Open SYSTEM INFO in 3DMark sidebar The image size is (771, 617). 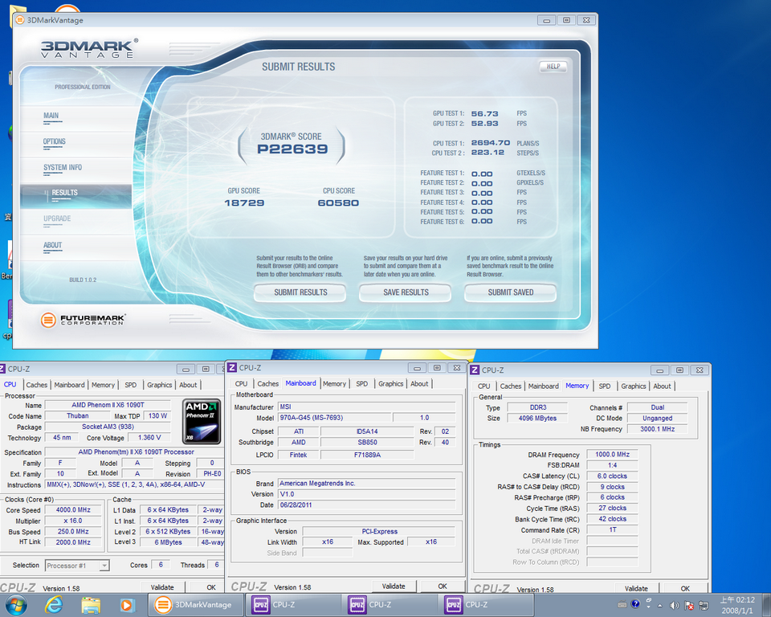click(x=63, y=168)
